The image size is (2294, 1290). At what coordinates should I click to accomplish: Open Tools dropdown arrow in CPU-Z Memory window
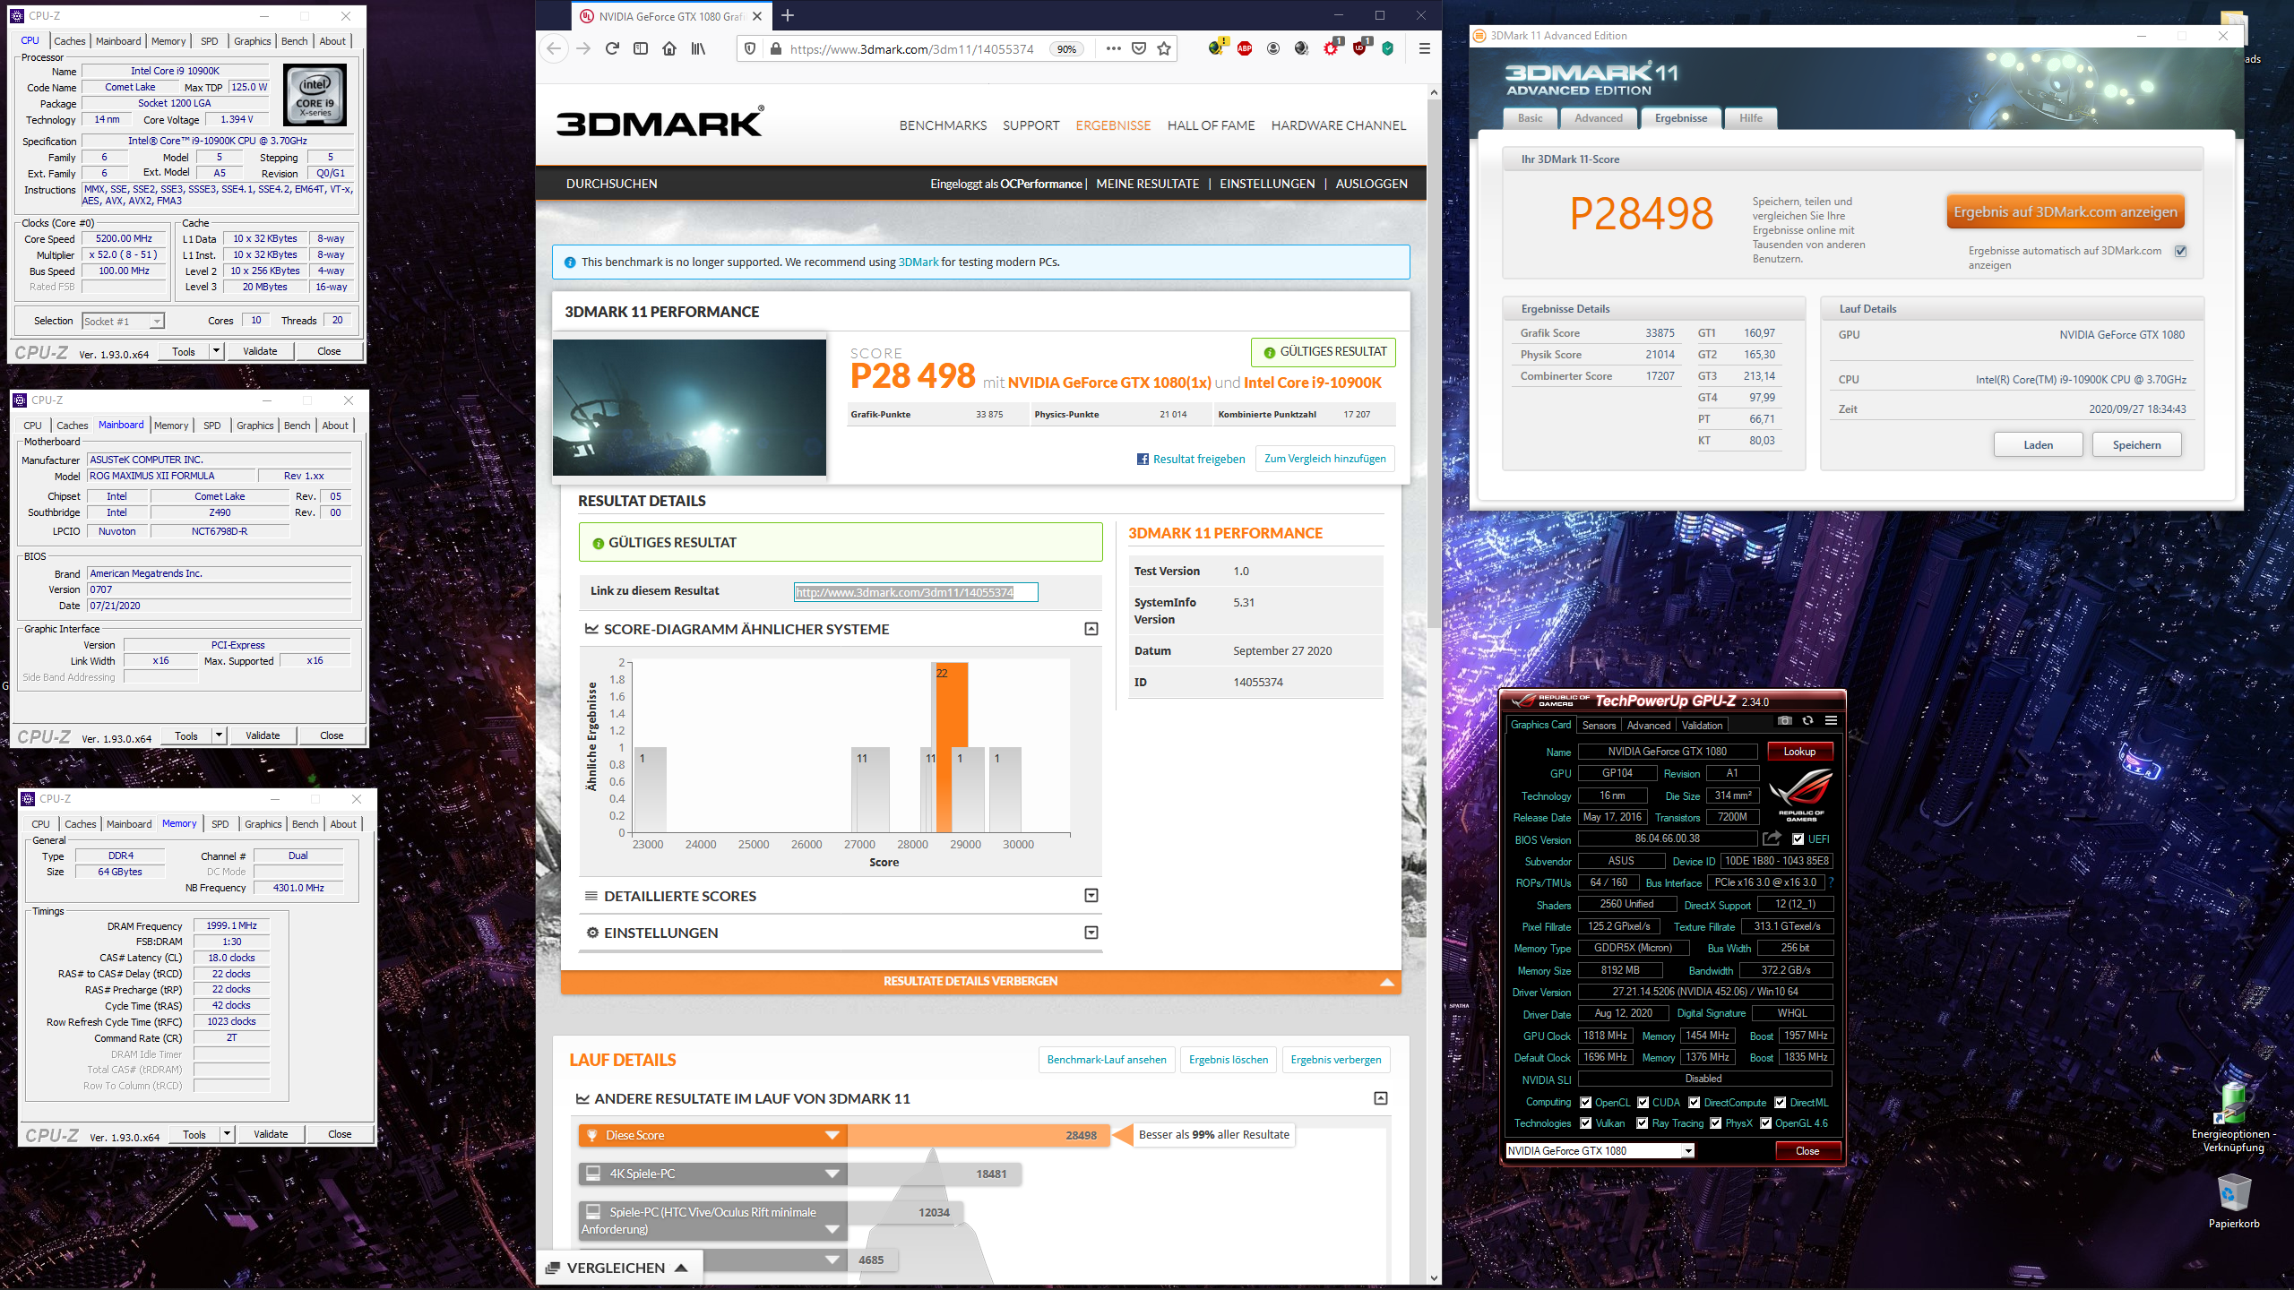[x=227, y=1134]
